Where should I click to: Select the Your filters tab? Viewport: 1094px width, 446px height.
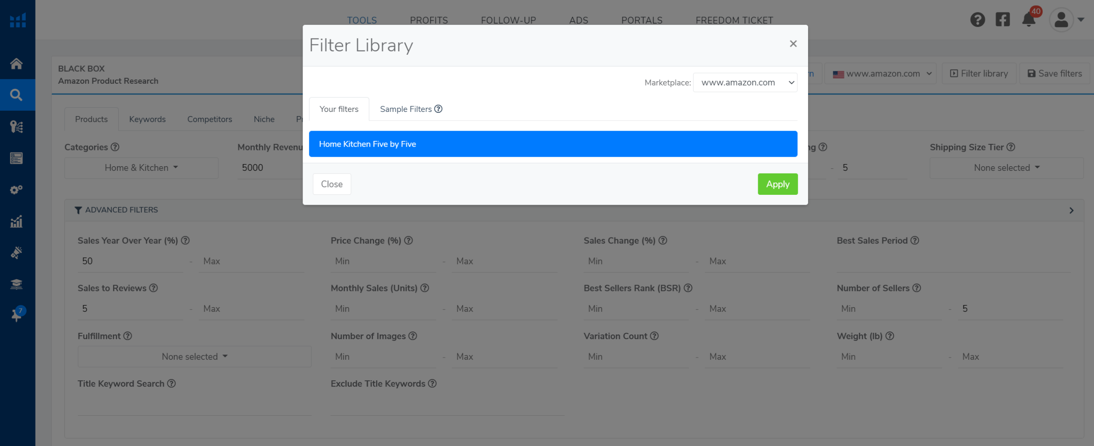point(339,109)
